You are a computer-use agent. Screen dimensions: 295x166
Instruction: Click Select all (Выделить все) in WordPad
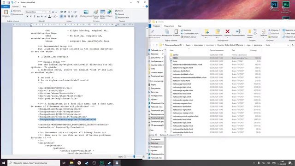click(x=122, y=18)
